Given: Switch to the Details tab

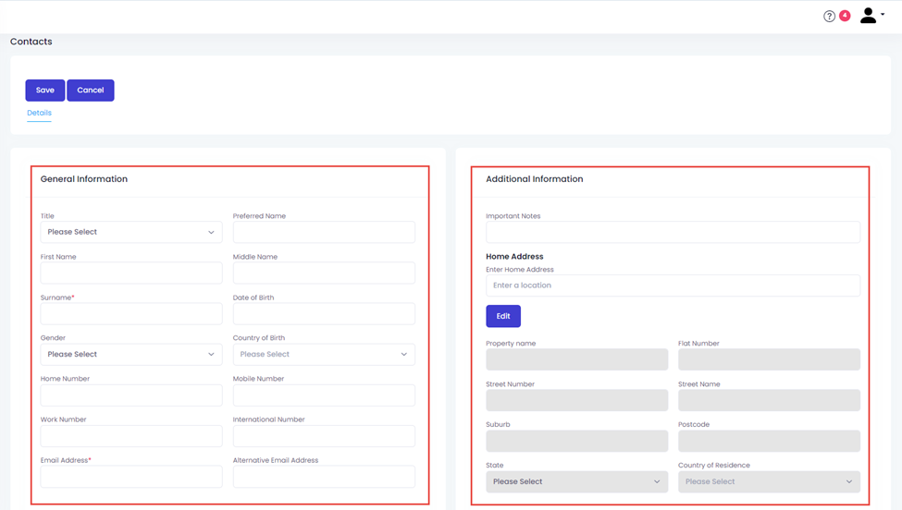Looking at the screenshot, I should [39, 113].
